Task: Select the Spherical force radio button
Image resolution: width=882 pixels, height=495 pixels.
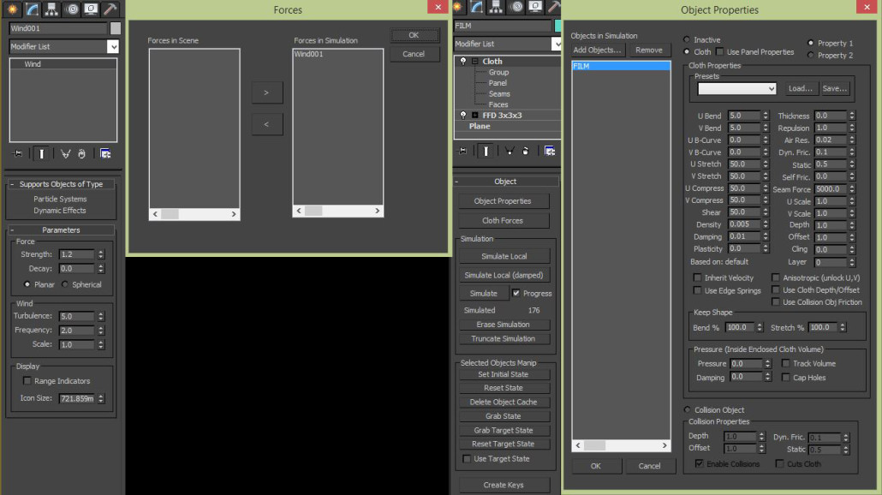Action: 65,284
